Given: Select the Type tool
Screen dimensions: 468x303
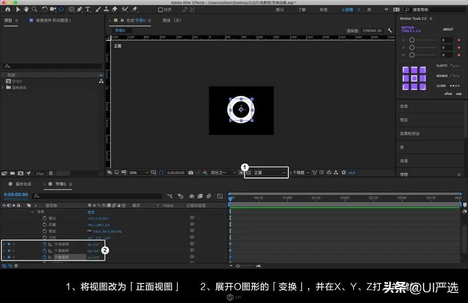Looking at the screenshot, I should point(88,9).
